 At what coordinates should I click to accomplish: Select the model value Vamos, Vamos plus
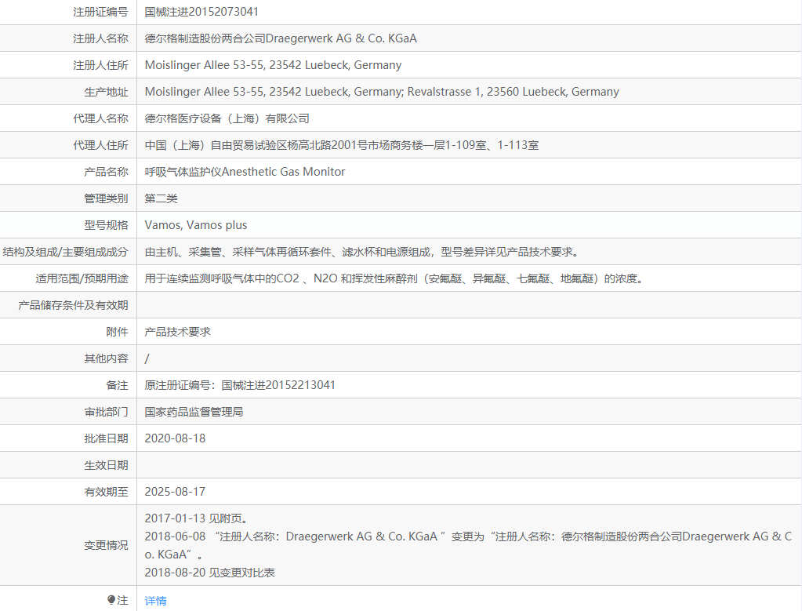coord(196,225)
